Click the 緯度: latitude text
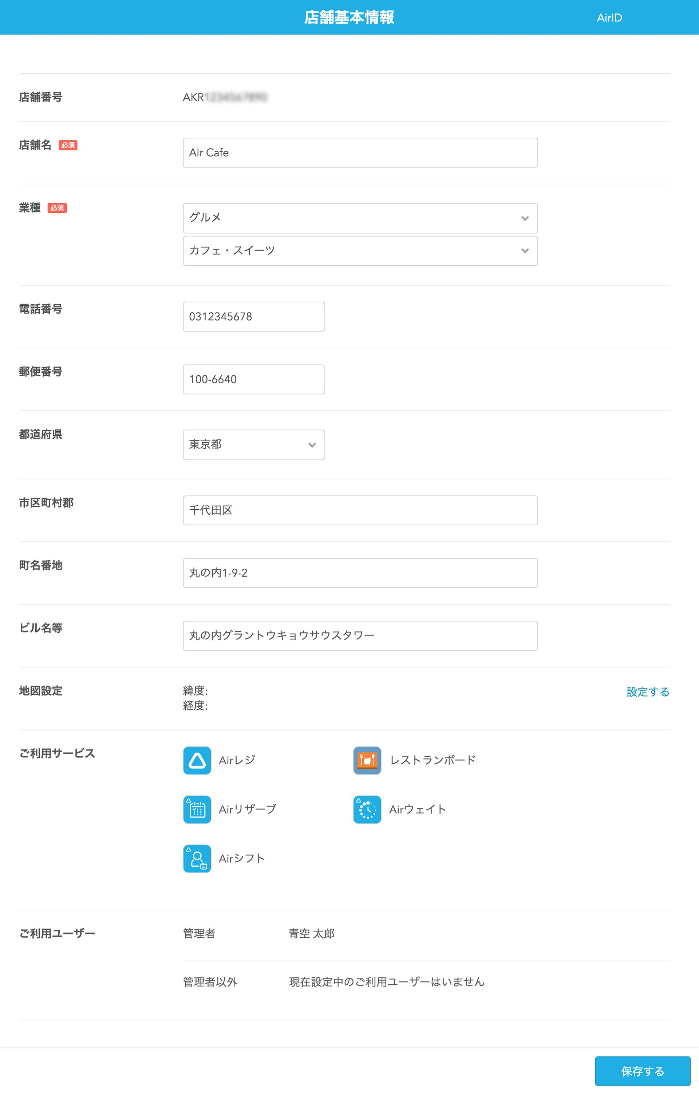Viewport: 699px width, 1094px height. click(x=195, y=691)
